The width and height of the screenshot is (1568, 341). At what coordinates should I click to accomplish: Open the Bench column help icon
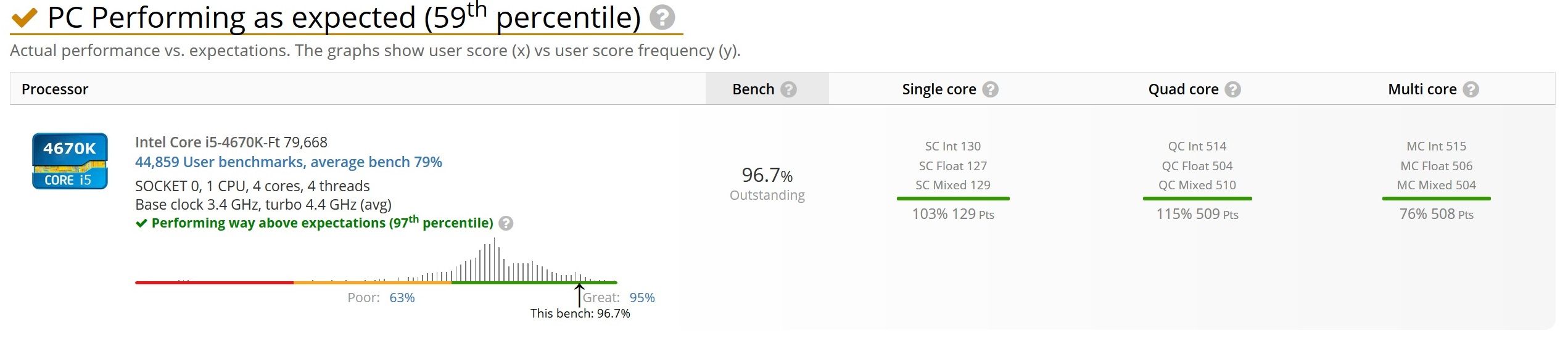click(x=788, y=89)
